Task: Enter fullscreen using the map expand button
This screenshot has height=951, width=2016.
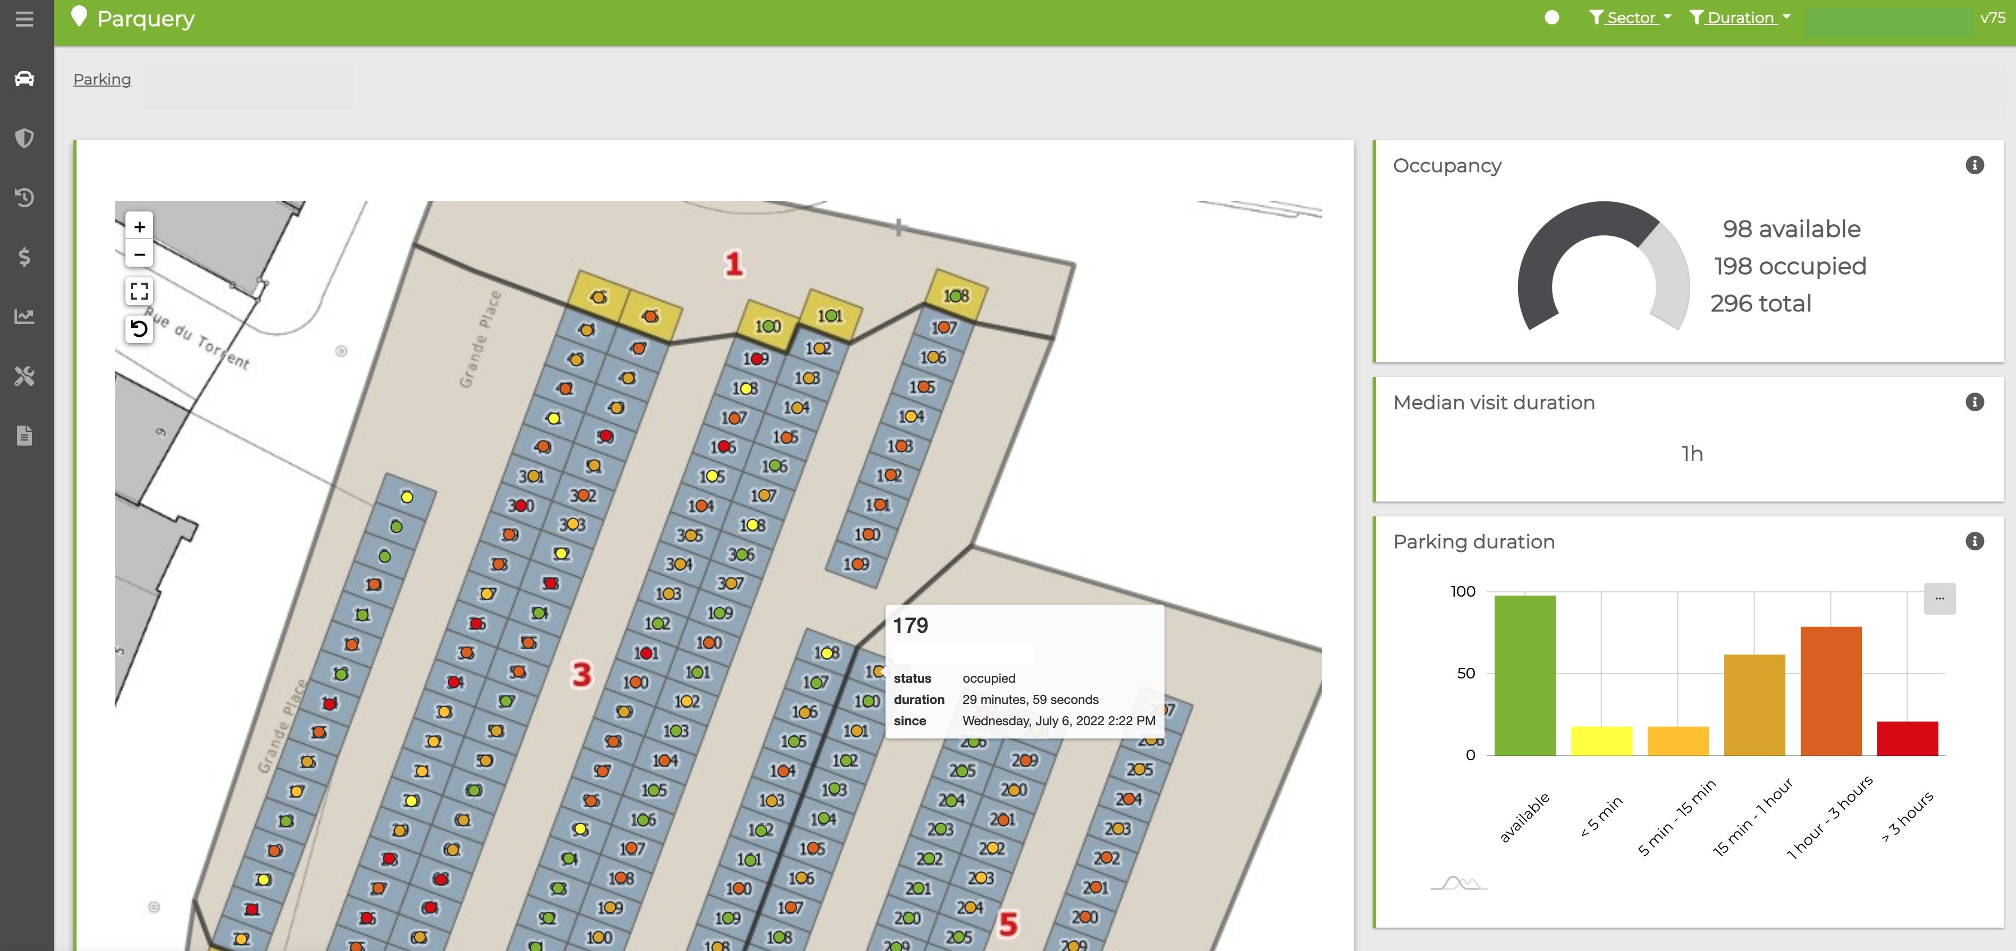Action: pyautogui.click(x=139, y=291)
